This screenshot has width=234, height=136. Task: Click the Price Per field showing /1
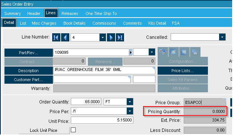[x=99, y=111]
